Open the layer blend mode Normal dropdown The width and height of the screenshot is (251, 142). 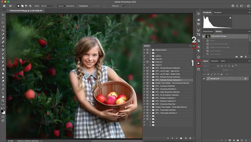212,70
